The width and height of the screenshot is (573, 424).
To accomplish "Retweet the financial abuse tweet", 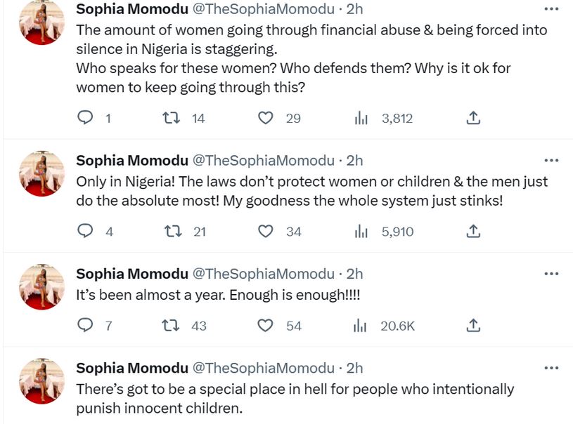I will pyautogui.click(x=170, y=119).
